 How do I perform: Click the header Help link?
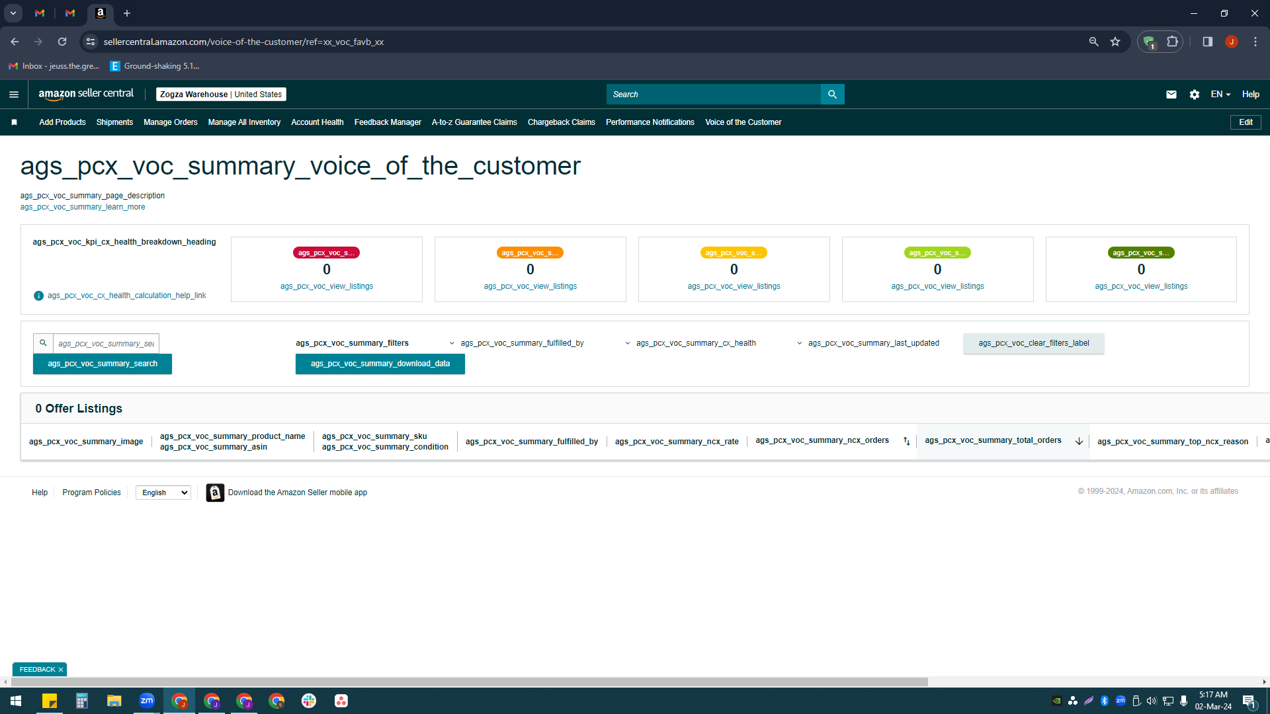pos(1250,95)
